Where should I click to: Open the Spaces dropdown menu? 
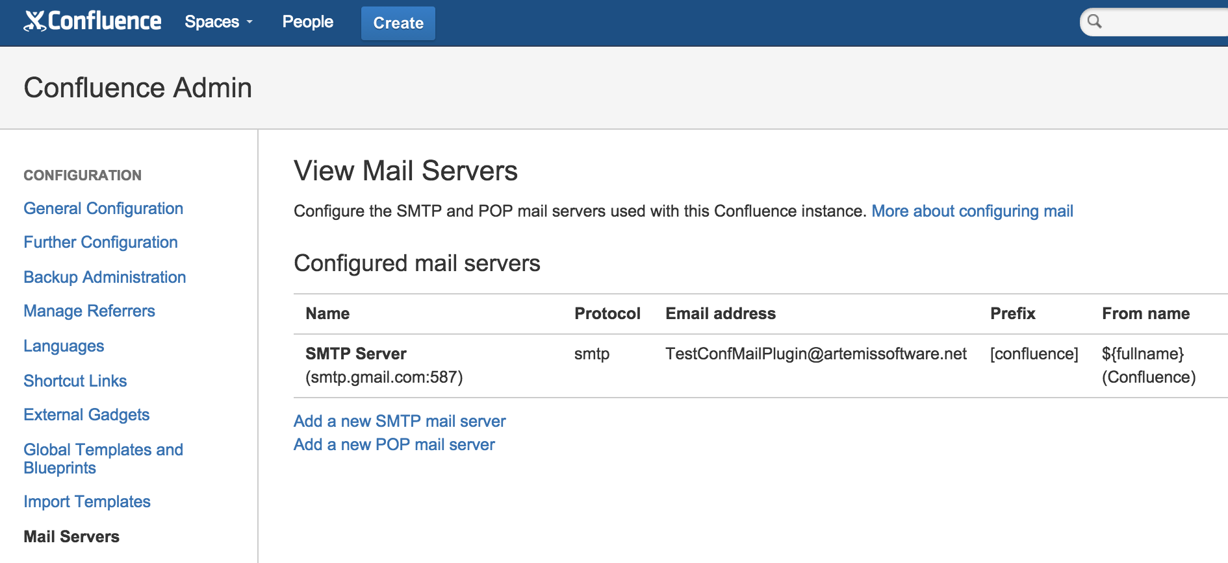coord(219,22)
